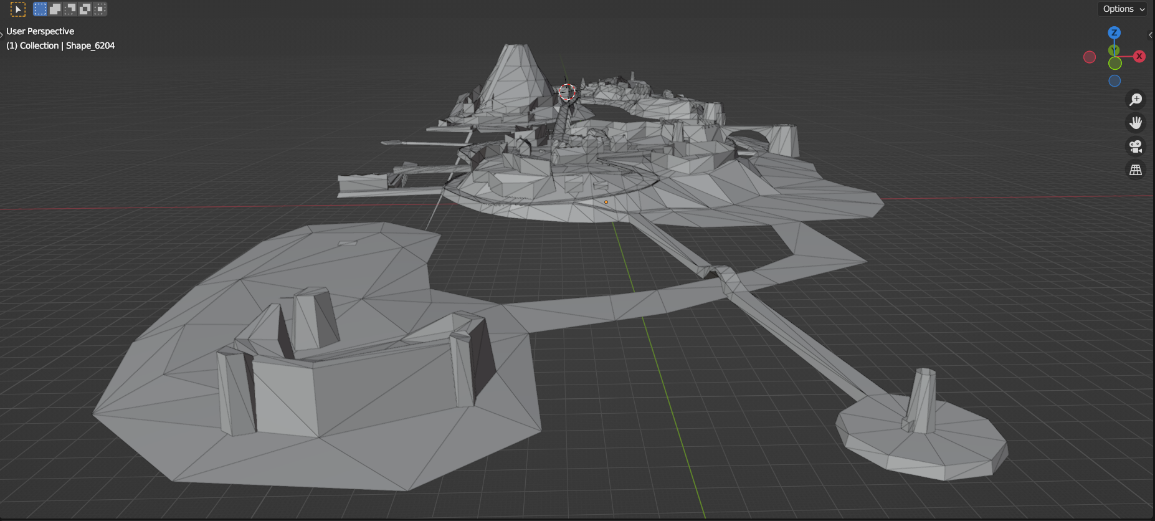The height and width of the screenshot is (521, 1155).
Task: Expand the toolbar with left edge arrow
Action: (2, 34)
